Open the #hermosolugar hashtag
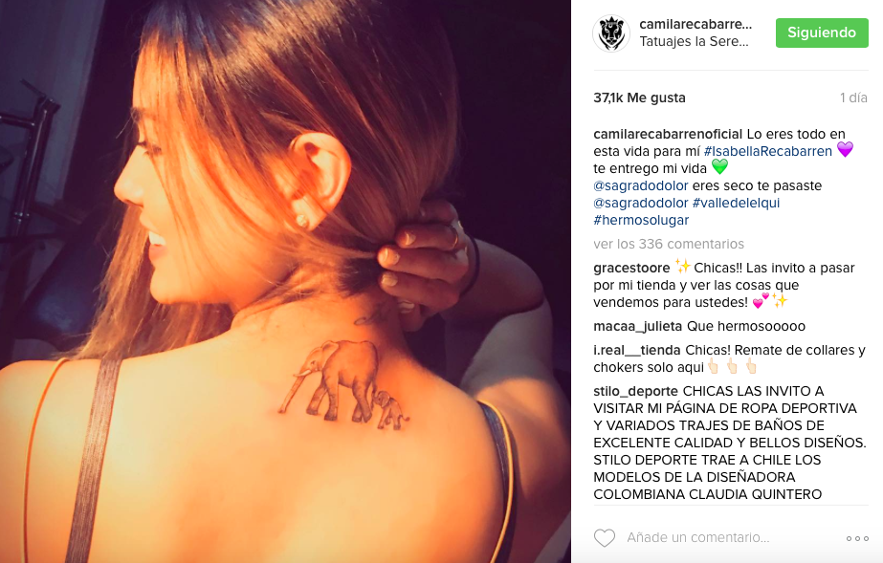 [x=641, y=220]
